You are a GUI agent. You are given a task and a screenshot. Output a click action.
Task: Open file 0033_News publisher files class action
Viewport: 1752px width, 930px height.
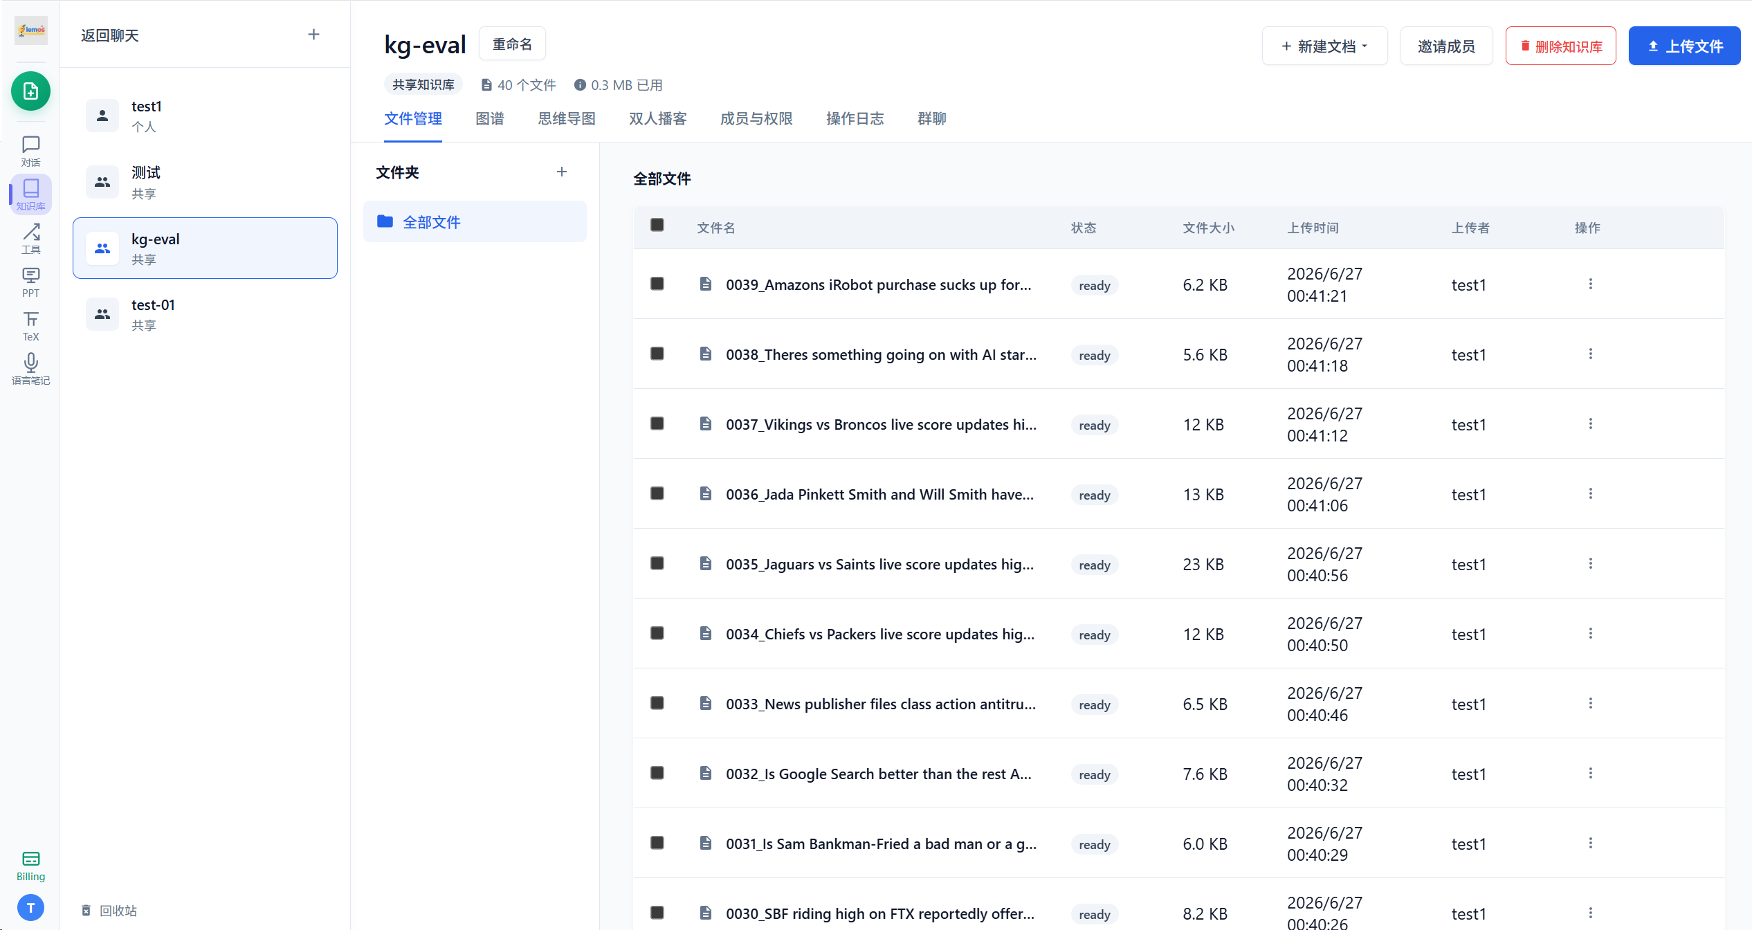click(x=881, y=704)
